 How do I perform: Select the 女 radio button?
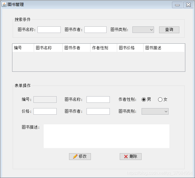[160, 100]
